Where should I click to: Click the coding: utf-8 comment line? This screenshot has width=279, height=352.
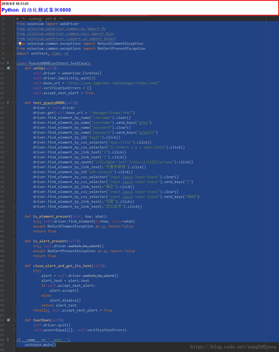pyautogui.click(x=40, y=19)
